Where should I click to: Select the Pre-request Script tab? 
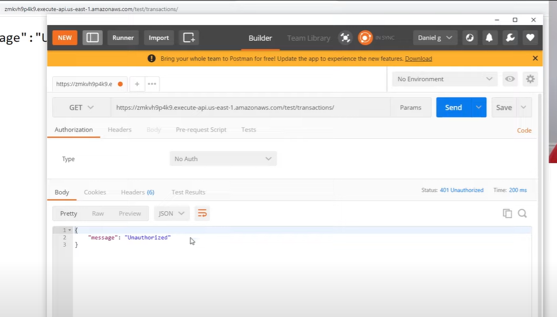(201, 130)
